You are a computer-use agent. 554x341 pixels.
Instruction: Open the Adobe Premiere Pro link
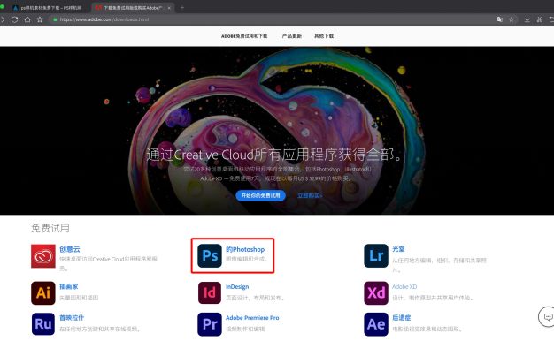pos(252,318)
